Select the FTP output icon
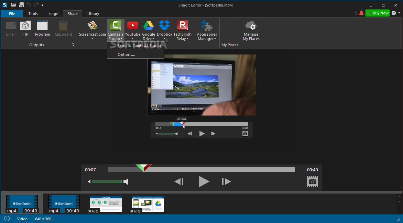The image size is (403, 223). pos(25,28)
